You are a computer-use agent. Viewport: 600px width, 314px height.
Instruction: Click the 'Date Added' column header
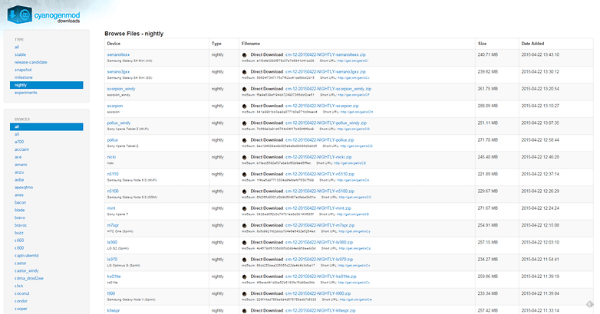pyautogui.click(x=532, y=44)
